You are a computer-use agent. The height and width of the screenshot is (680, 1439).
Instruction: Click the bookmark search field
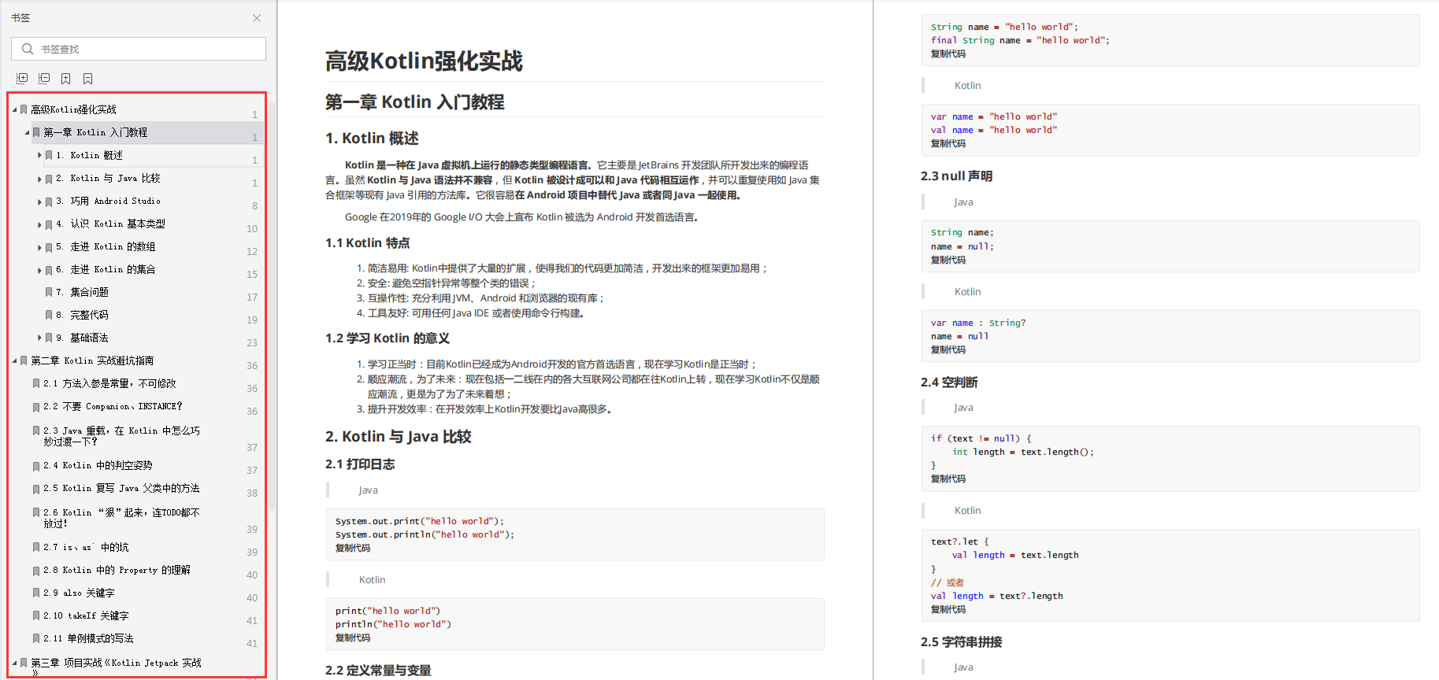(x=139, y=49)
